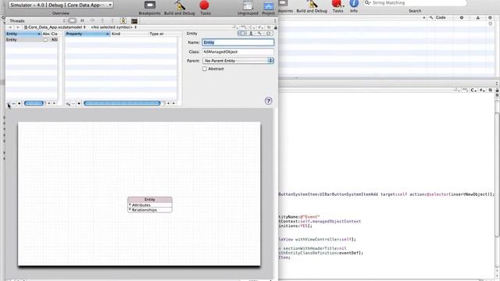Click the add entity plus button
This screenshot has width=500, height=281.
(x=9, y=104)
